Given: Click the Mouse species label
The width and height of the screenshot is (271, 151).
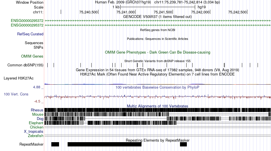Looking at the screenshot, I should [38, 115].
